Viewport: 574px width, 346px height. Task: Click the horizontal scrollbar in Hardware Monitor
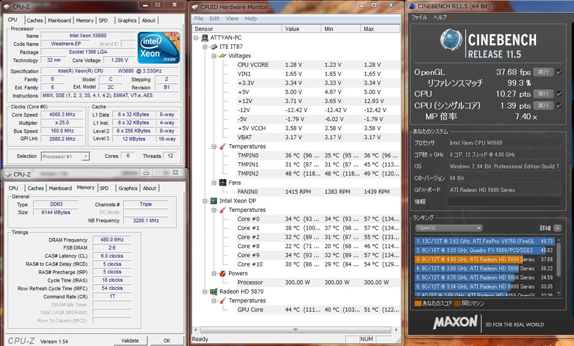(297, 330)
